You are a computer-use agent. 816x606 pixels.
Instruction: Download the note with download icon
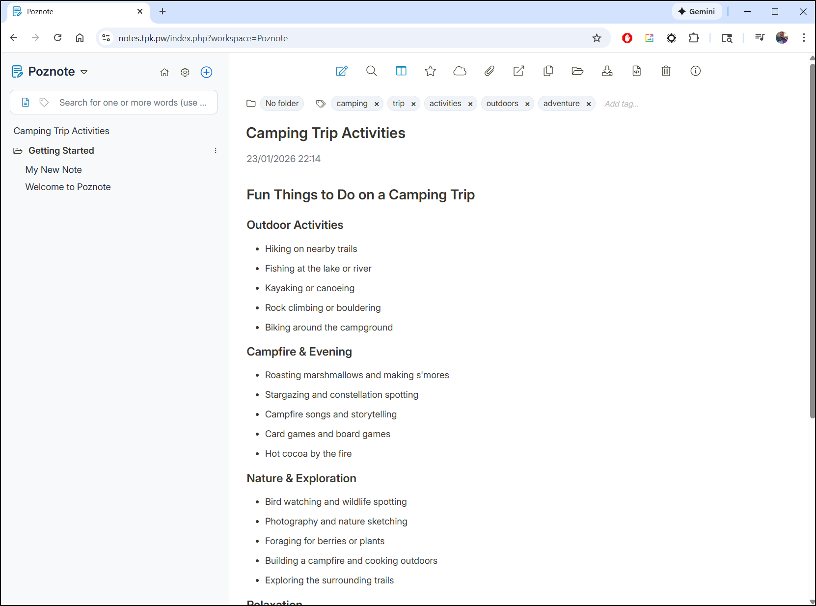click(x=607, y=71)
